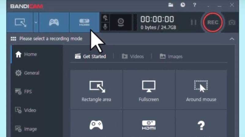Start recording with the REC button
The height and width of the screenshot is (137, 245).
pyautogui.click(x=213, y=22)
